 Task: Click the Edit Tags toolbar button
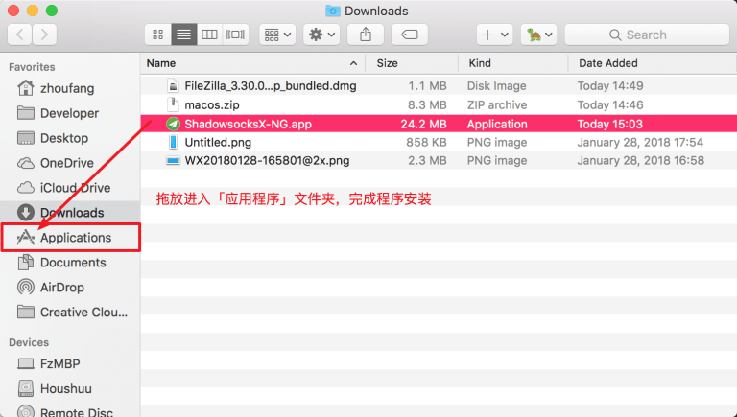(x=410, y=35)
